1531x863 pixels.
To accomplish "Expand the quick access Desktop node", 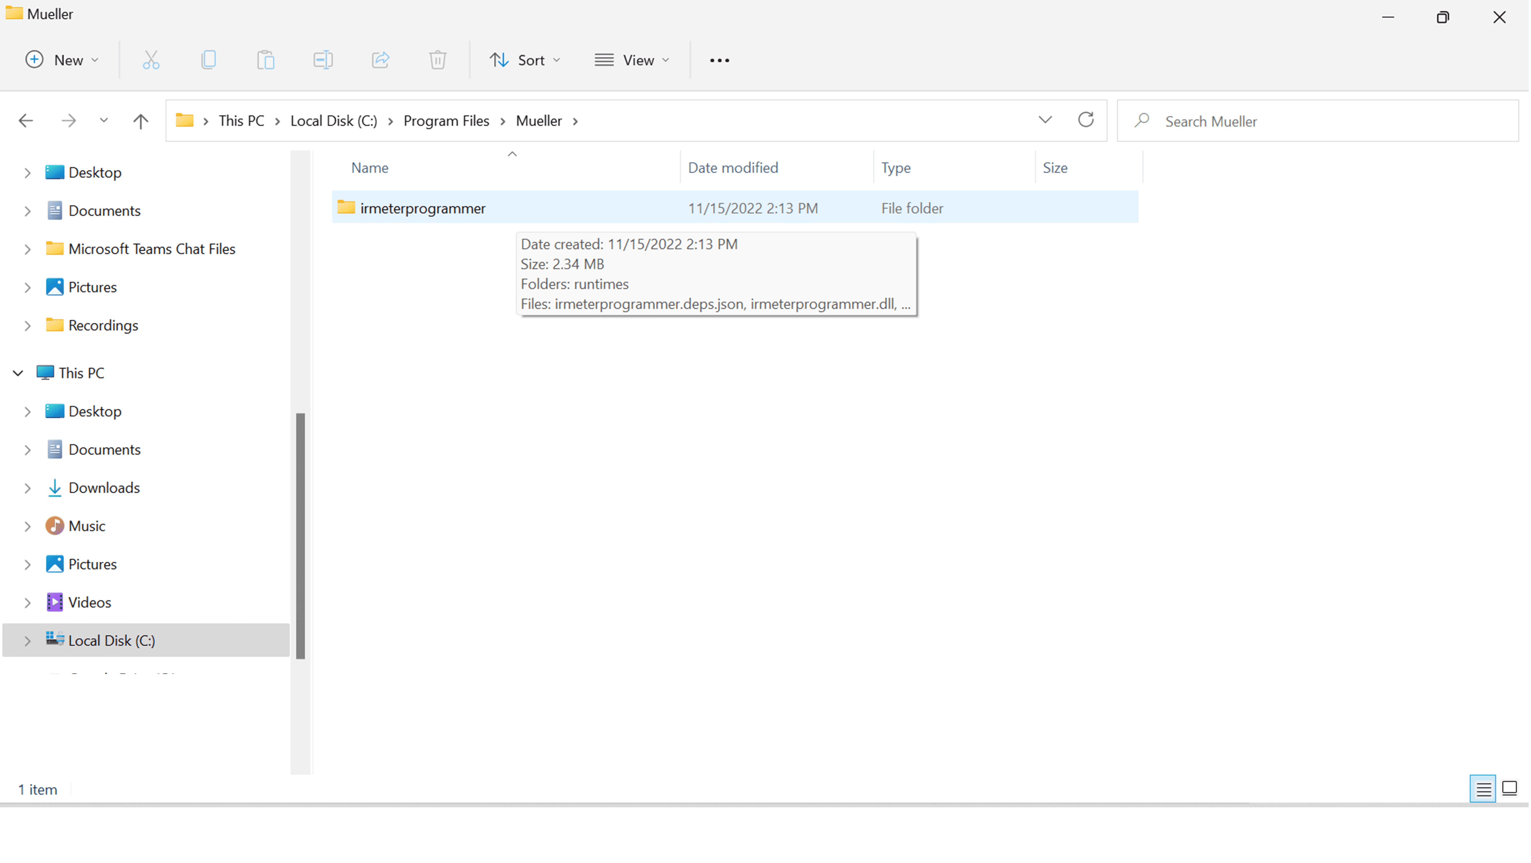I will (x=27, y=173).
